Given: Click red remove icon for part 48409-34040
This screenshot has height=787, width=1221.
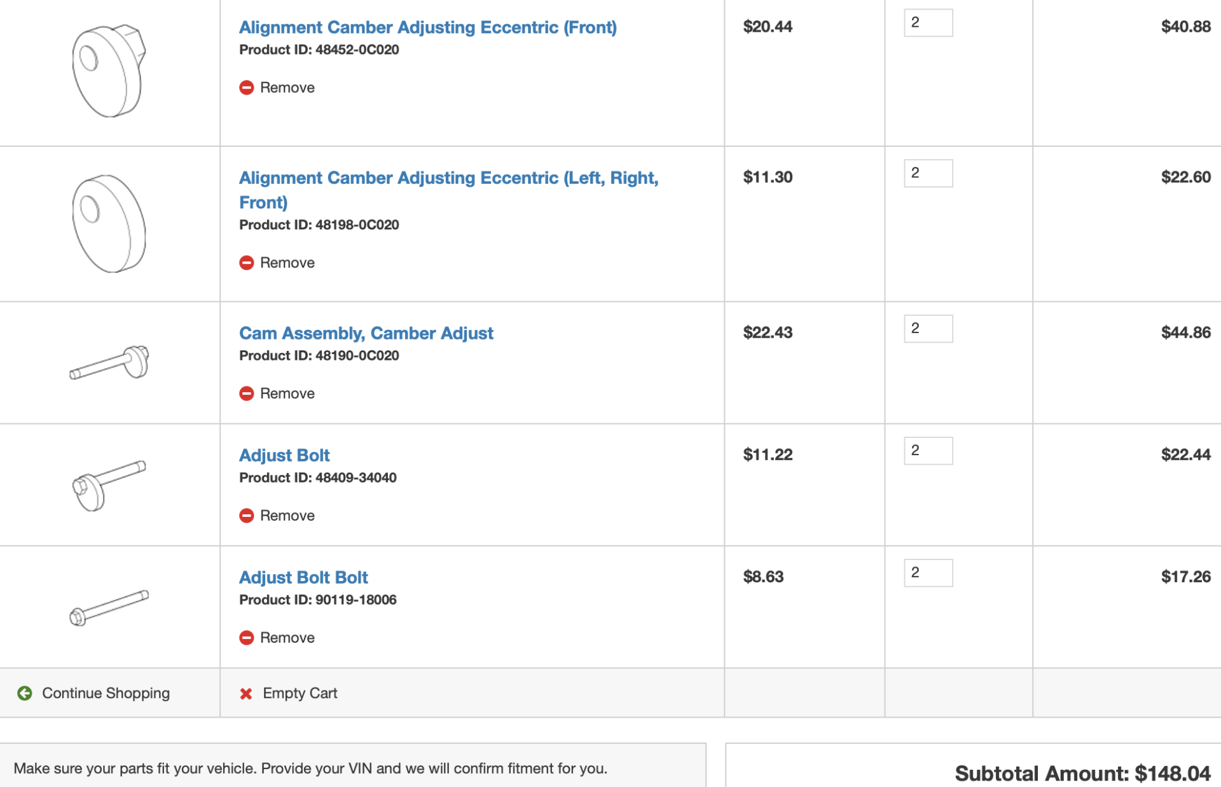Looking at the screenshot, I should 246,516.
